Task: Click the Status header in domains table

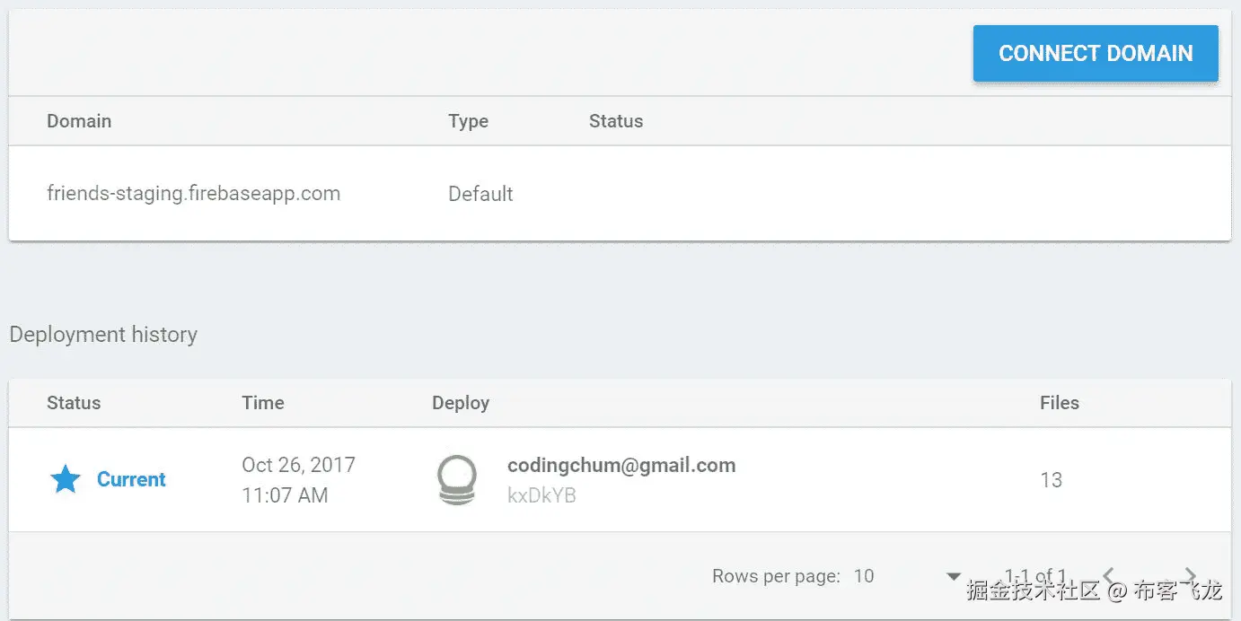Action: 615,121
